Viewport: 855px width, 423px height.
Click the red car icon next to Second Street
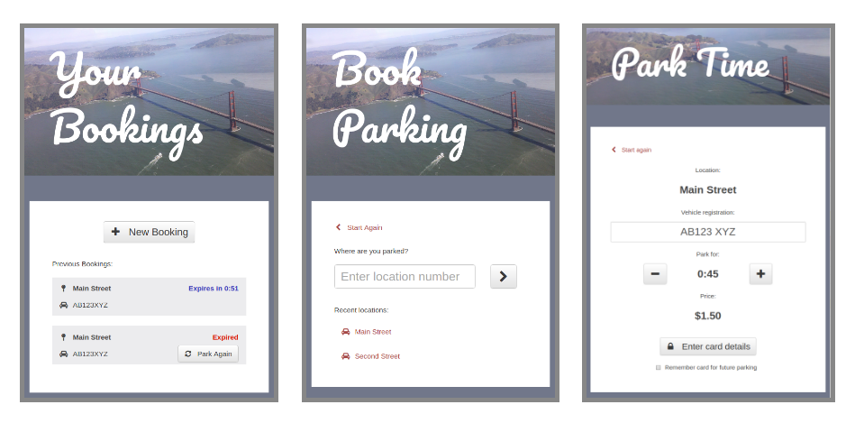[345, 356]
